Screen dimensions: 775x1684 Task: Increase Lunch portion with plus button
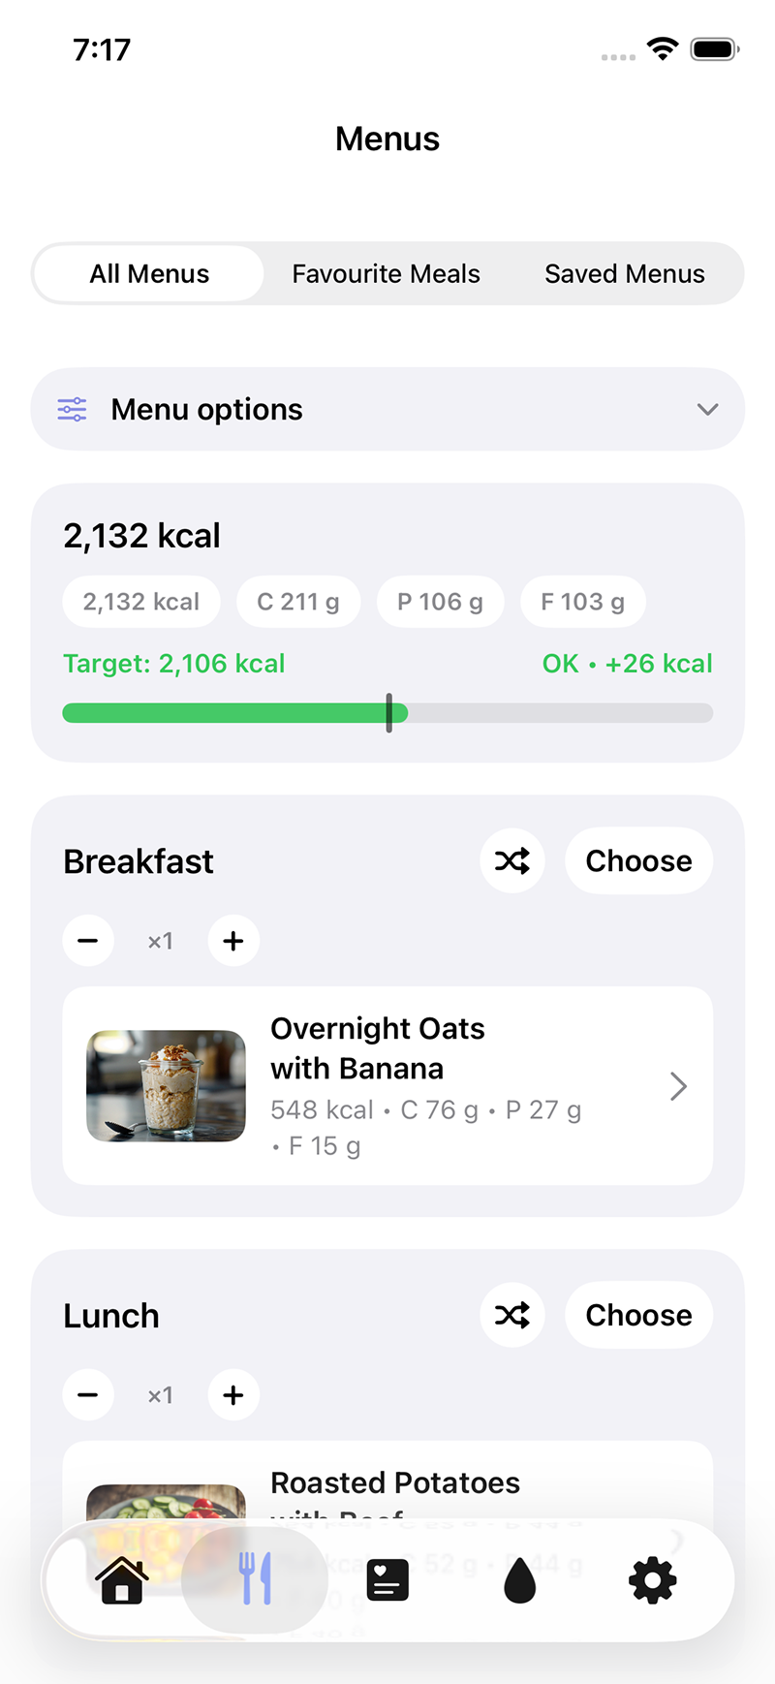(233, 1395)
